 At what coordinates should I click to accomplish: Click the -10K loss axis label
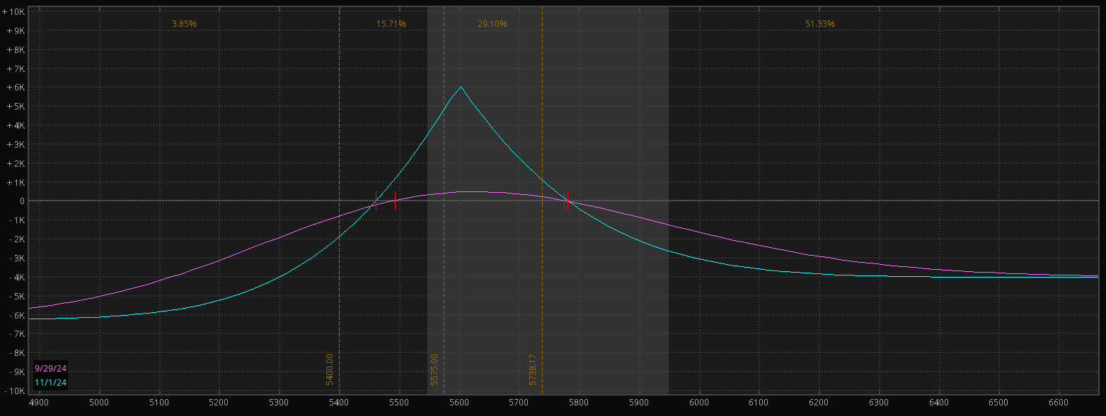(x=15, y=390)
